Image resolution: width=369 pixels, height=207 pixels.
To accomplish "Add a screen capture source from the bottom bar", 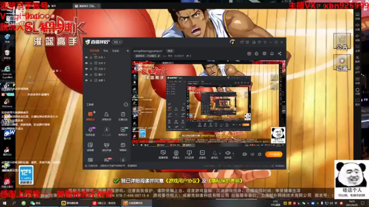I will point(163,155).
